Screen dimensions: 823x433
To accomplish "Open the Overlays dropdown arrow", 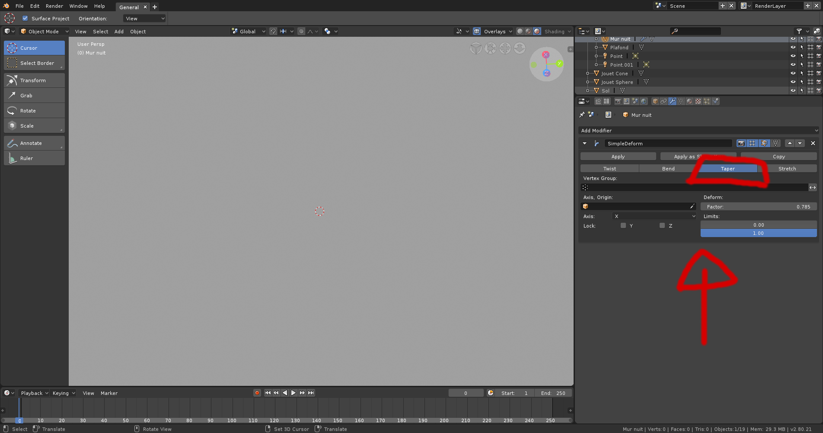I will click(510, 31).
